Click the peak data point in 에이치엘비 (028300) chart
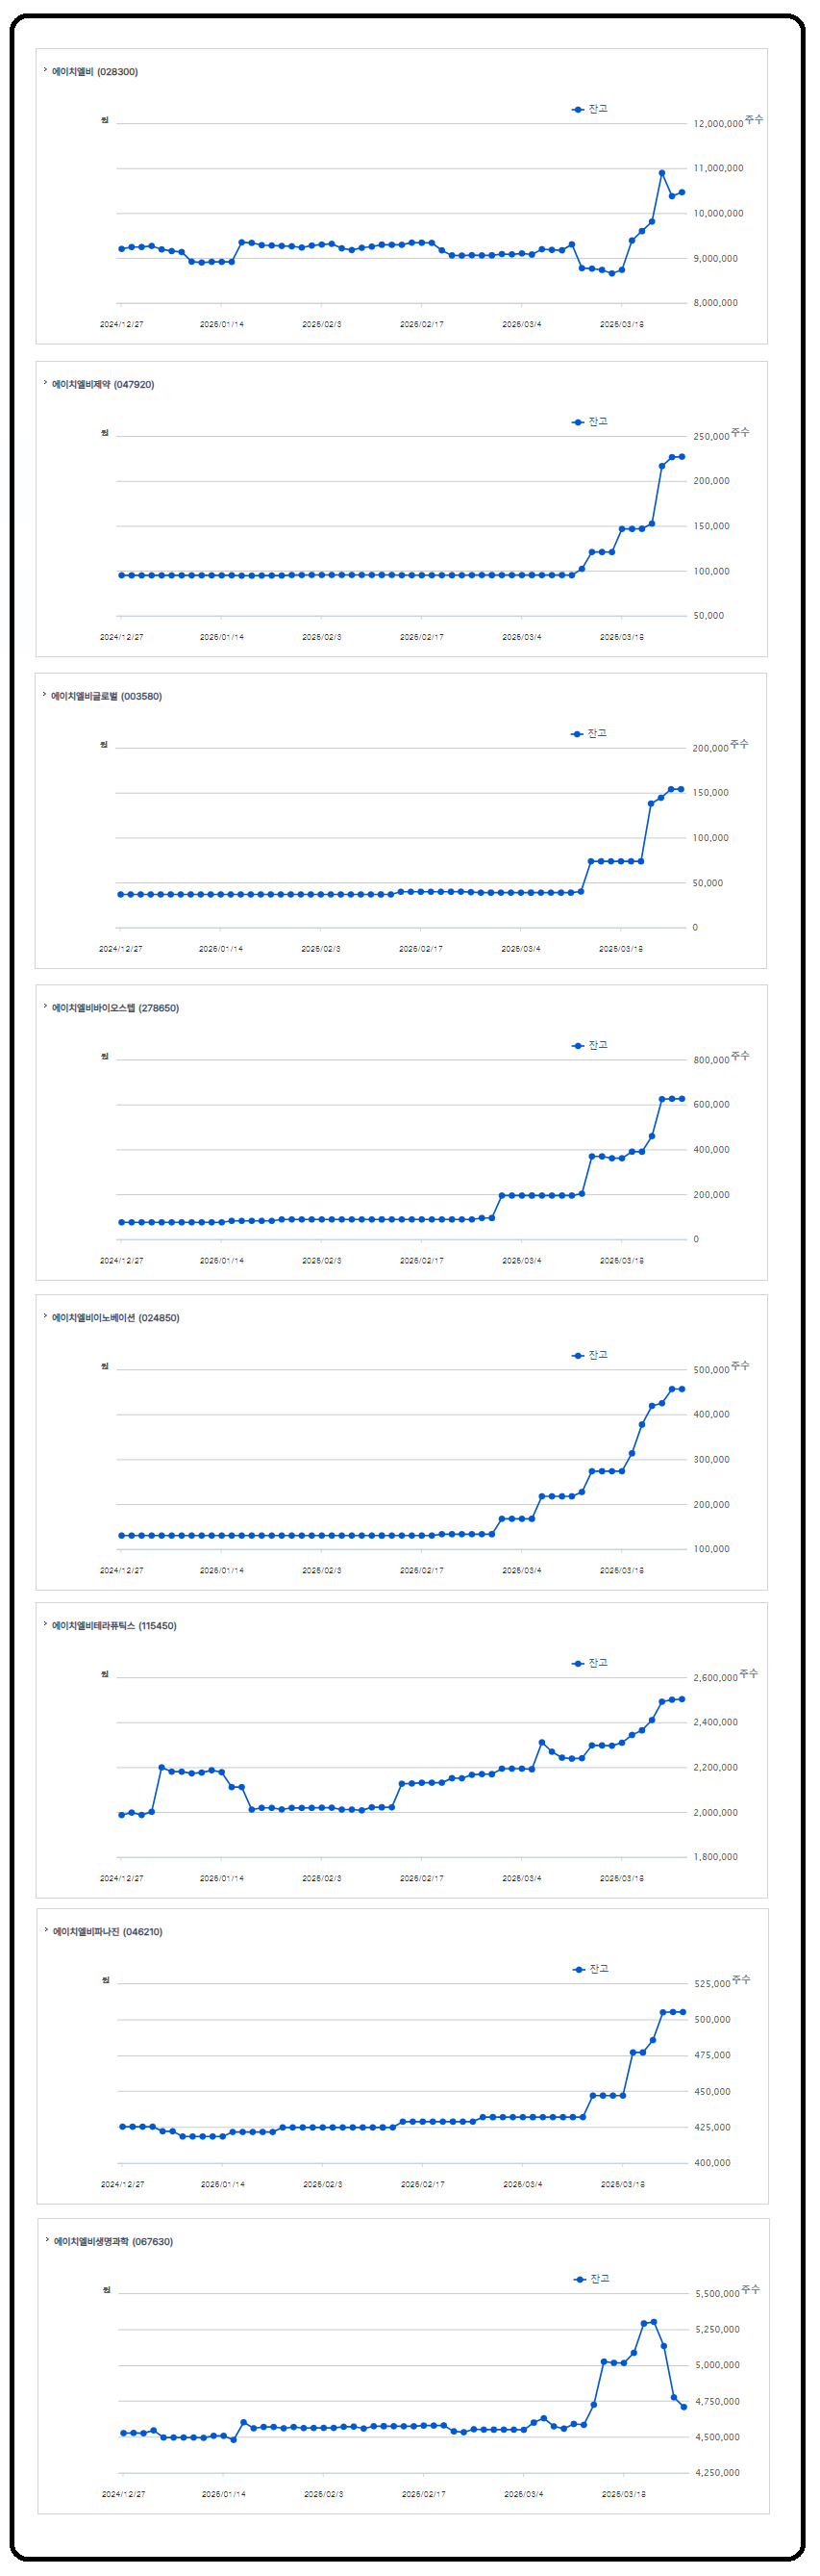The width and height of the screenshot is (820, 2576). (x=661, y=173)
